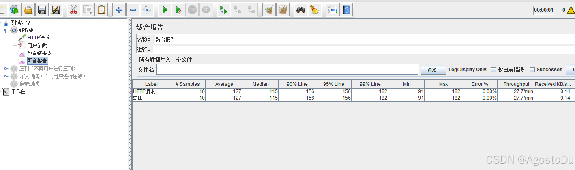Select the 工作台 workbench node

[18, 91]
